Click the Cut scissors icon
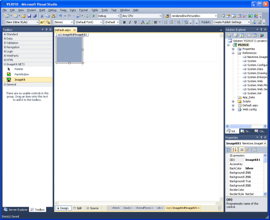 (42, 16)
